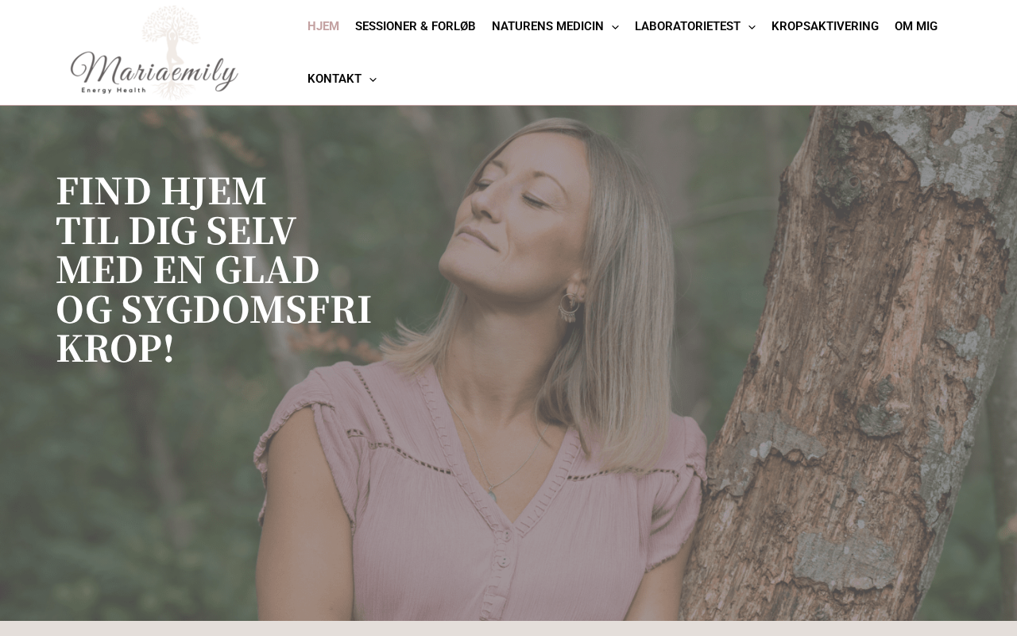Select the Laboratorietest menu label
The height and width of the screenshot is (636, 1017).
click(687, 26)
